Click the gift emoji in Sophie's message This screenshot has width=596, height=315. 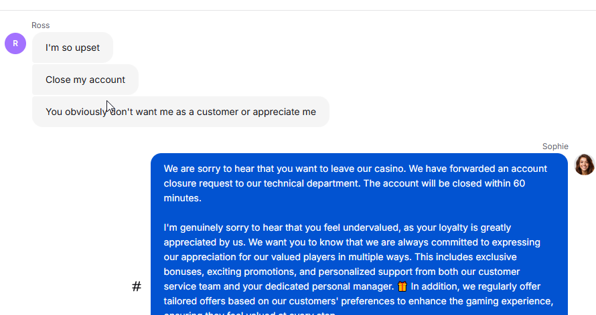(402, 286)
